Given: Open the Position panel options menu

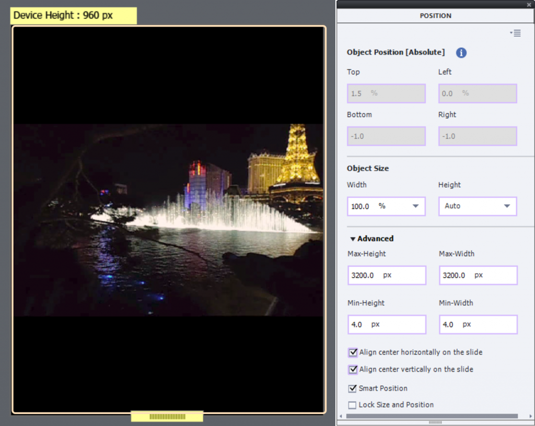Looking at the screenshot, I should (x=516, y=33).
